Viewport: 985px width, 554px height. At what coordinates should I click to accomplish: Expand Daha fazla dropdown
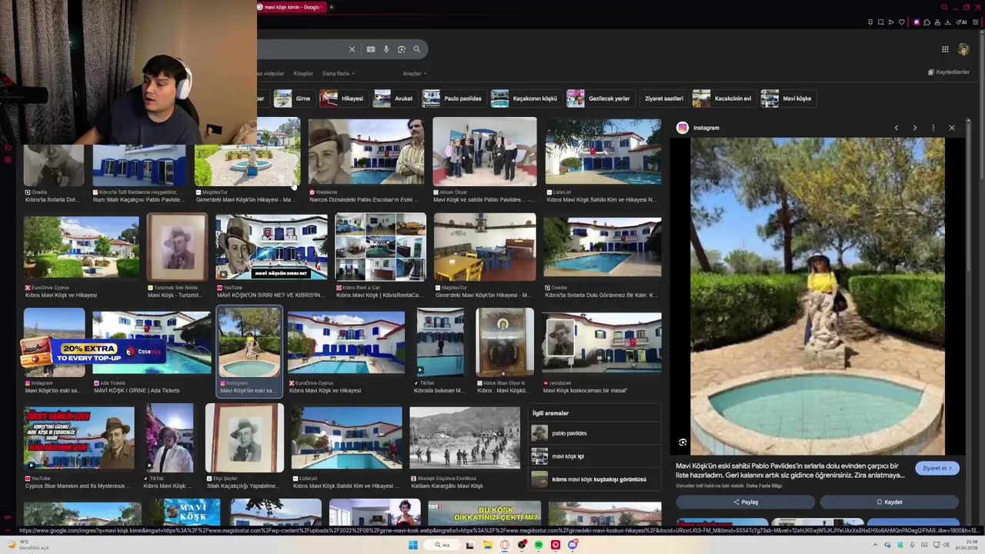338,74
